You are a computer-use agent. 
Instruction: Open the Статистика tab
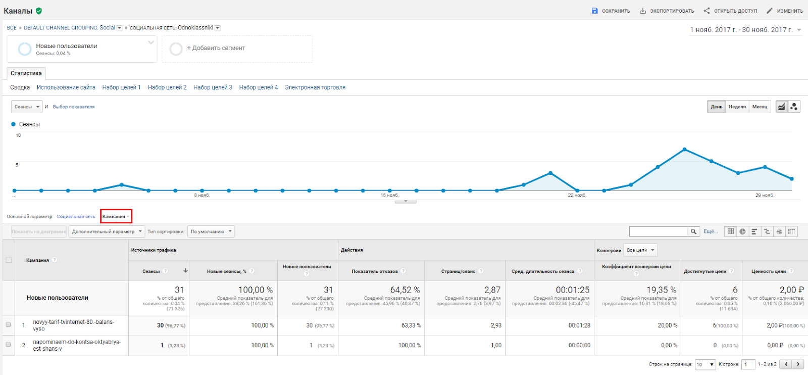tap(26, 73)
